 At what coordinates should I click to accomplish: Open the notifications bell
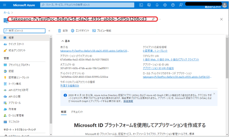[x=157, y=5]
